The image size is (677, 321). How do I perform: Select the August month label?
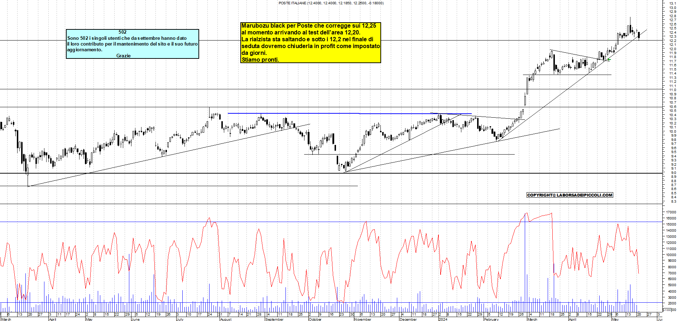coord(226,319)
